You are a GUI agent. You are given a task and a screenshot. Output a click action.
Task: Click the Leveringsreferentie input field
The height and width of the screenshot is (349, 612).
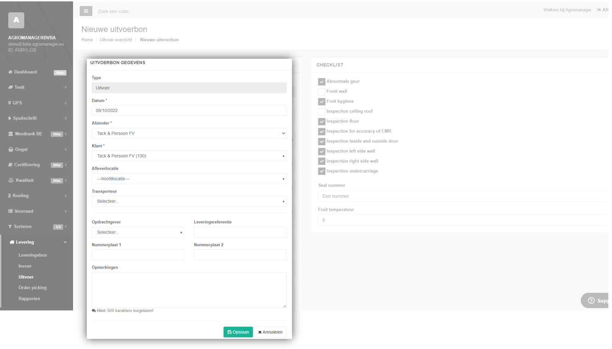tap(240, 232)
